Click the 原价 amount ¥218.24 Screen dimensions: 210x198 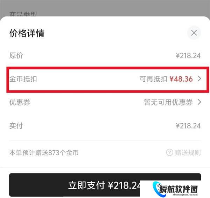(x=188, y=55)
